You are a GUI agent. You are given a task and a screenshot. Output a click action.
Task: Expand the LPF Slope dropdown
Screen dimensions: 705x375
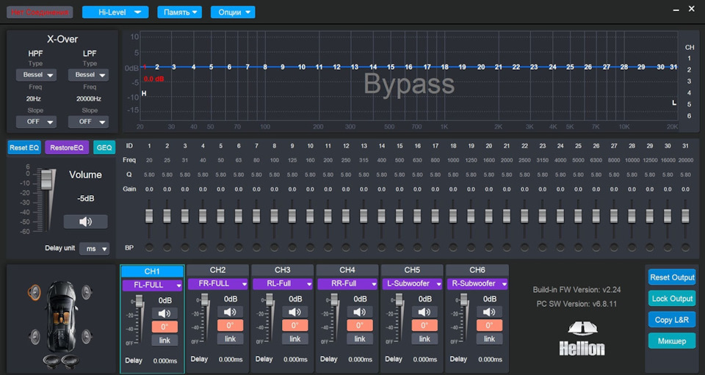88,122
